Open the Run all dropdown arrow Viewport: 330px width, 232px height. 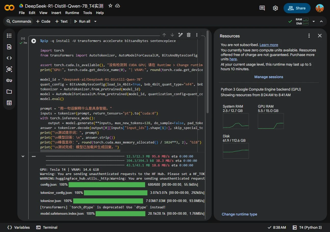[95, 21]
